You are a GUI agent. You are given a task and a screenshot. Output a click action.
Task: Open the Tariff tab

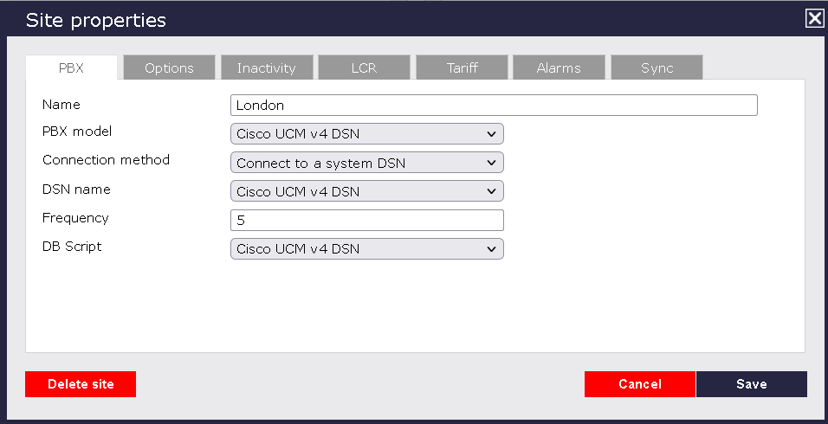pos(462,67)
